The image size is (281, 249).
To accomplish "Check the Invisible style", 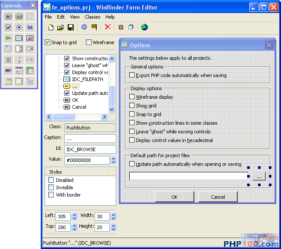I will 51,188.
